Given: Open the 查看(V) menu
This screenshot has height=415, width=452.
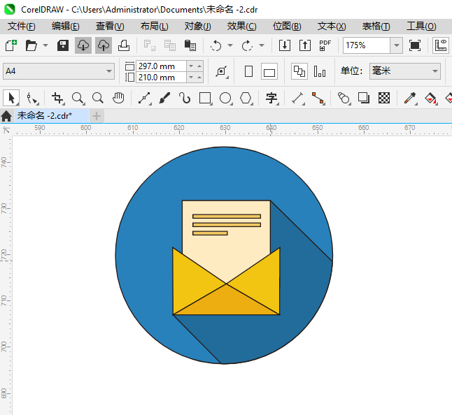Looking at the screenshot, I should (x=110, y=27).
